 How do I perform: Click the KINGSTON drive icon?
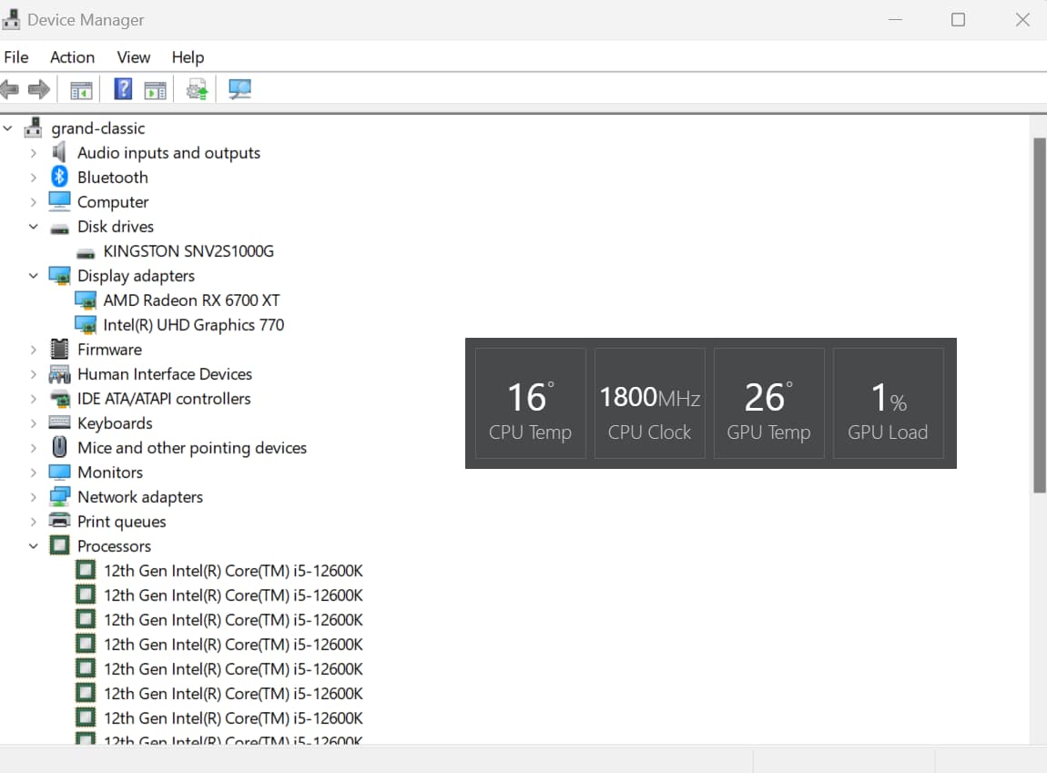tap(86, 252)
